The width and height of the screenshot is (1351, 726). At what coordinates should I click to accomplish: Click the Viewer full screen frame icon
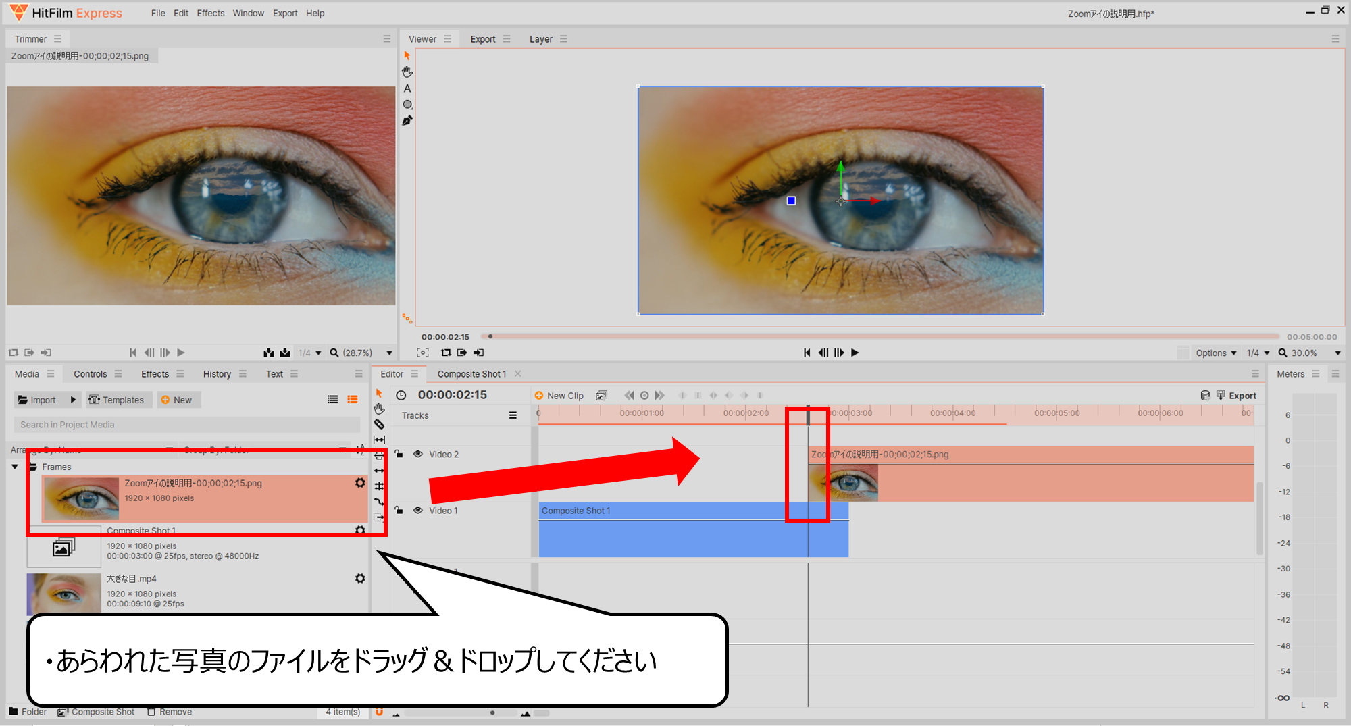[423, 353]
